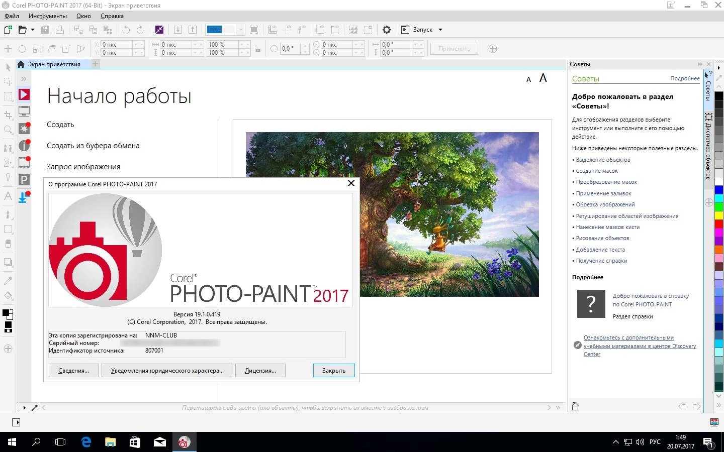
Task: Click the purple Search content icon
Action: tap(159, 30)
